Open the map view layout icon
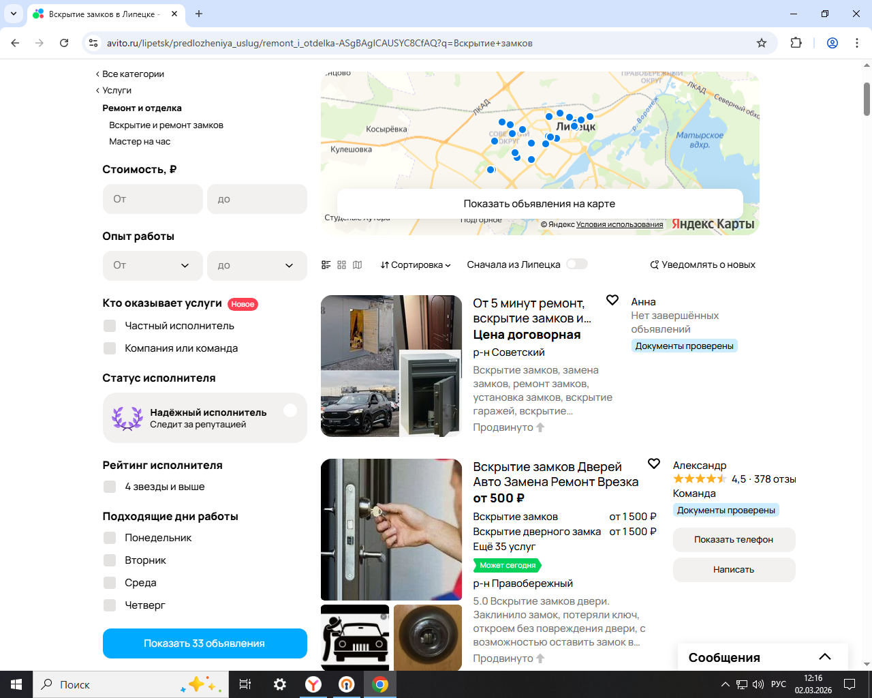Viewport: 872px width, 698px height. click(x=358, y=264)
